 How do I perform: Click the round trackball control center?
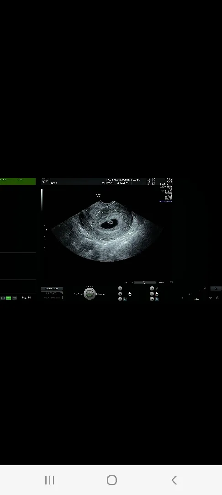pyautogui.click(x=90, y=294)
